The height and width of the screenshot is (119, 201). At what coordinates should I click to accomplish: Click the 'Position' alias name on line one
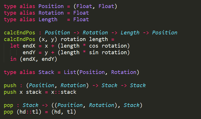pos(51,6)
